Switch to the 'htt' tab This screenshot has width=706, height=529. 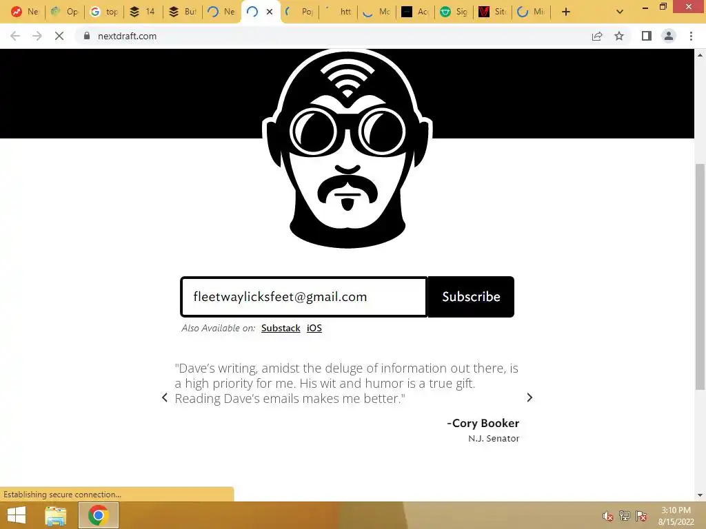(338, 12)
